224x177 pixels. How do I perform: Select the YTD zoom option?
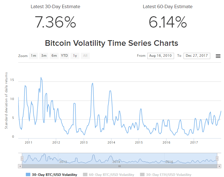point(65,56)
